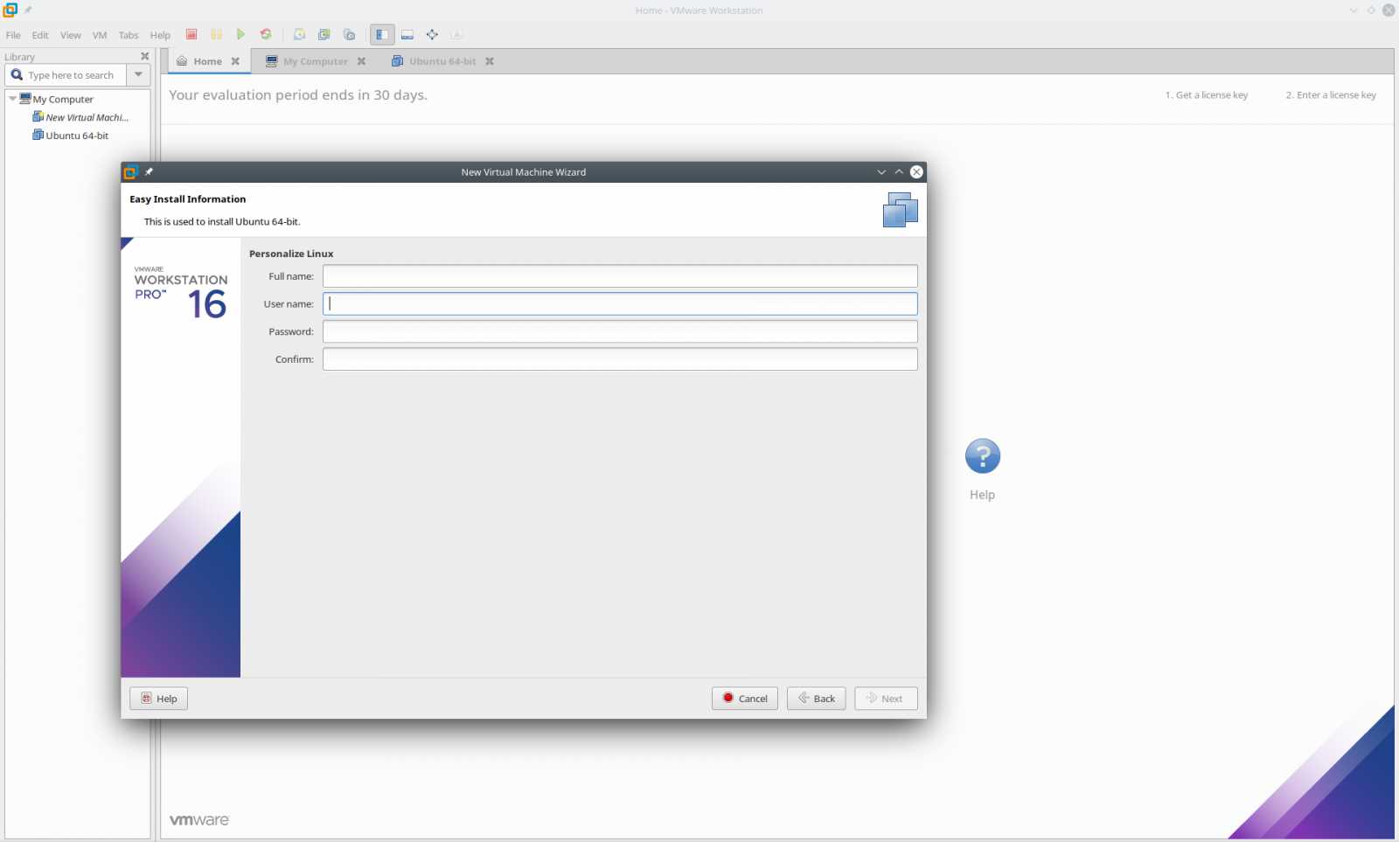This screenshot has width=1399, height=842.
Task: Switch to the My Computer tab
Action: click(315, 61)
